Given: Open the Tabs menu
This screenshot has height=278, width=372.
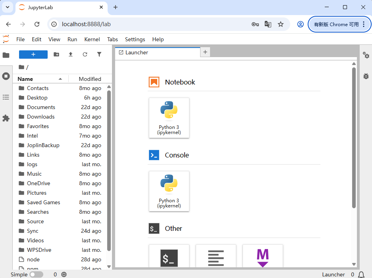Looking at the screenshot, I should (112, 39).
